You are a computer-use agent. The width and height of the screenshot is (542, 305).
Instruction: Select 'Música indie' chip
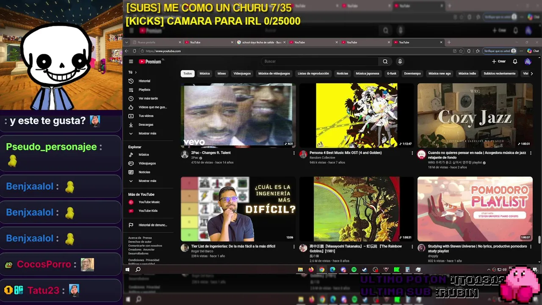[x=467, y=73]
